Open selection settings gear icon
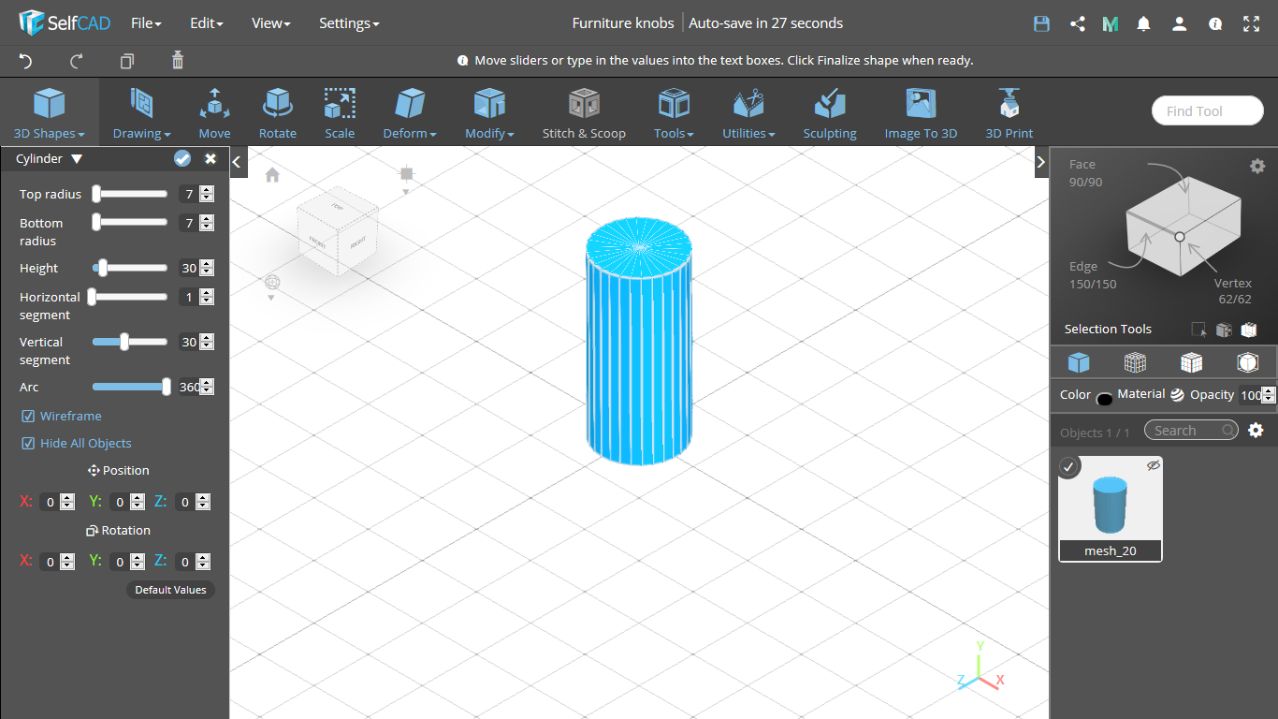 point(1257,166)
